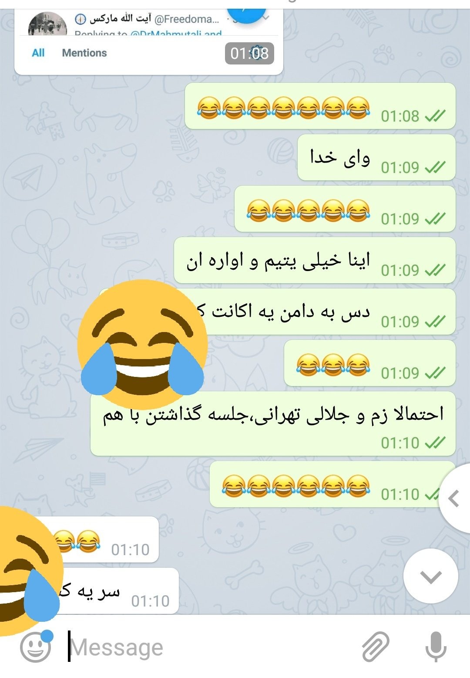The image size is (470, 678).
Task: Tap the read checkmarks on the 01:10 long message
Action: coord(435,443)
